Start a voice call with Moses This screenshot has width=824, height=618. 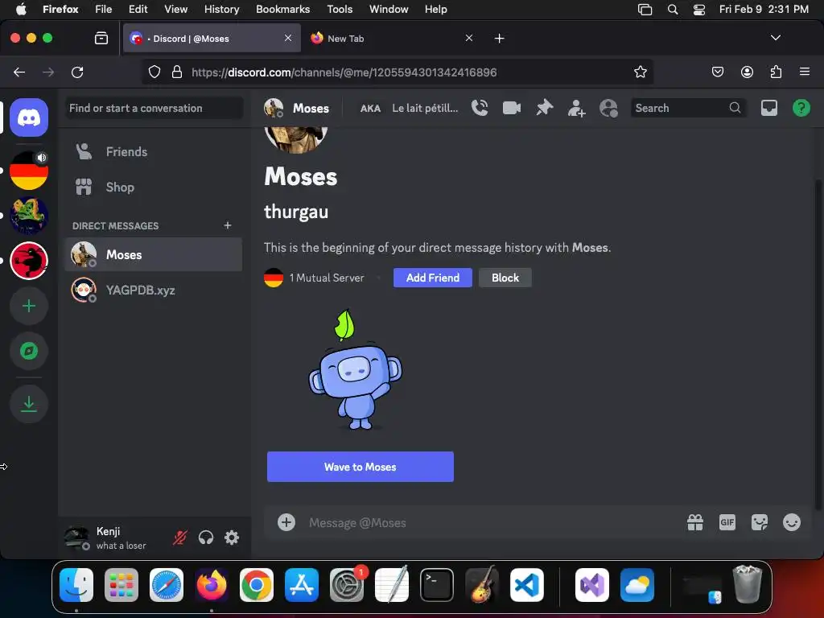(480, 108)
